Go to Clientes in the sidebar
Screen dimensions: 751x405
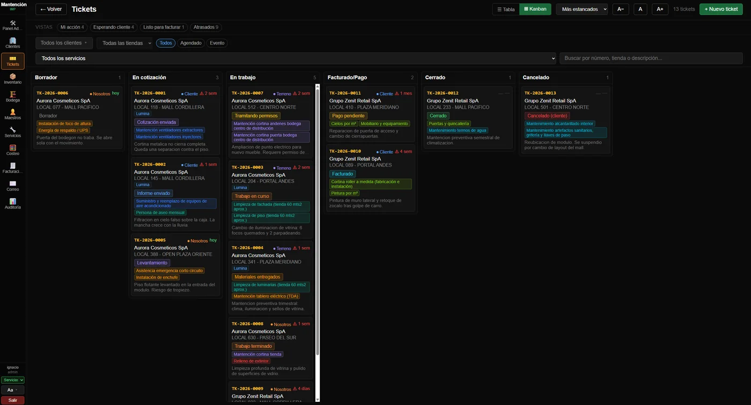click(13, 43)
